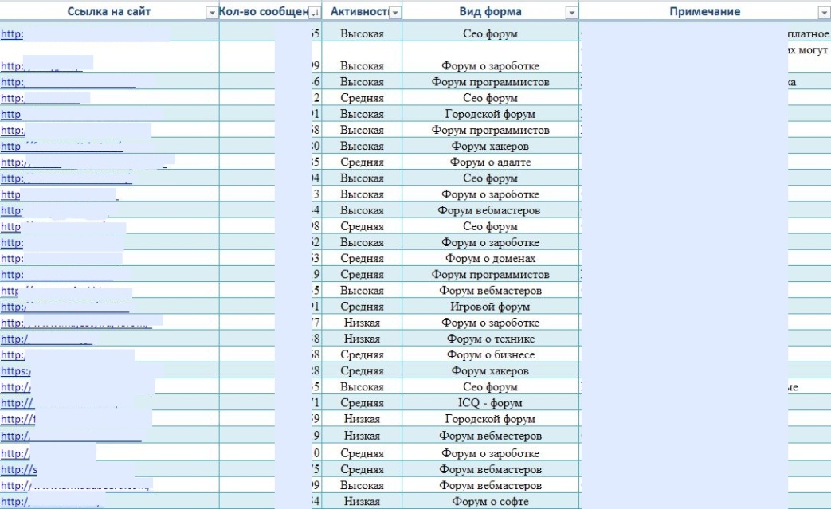This screenshot has width=831, height=509.
Task: Click the 'ICQ - форум' cell
Action: point(490,403)
